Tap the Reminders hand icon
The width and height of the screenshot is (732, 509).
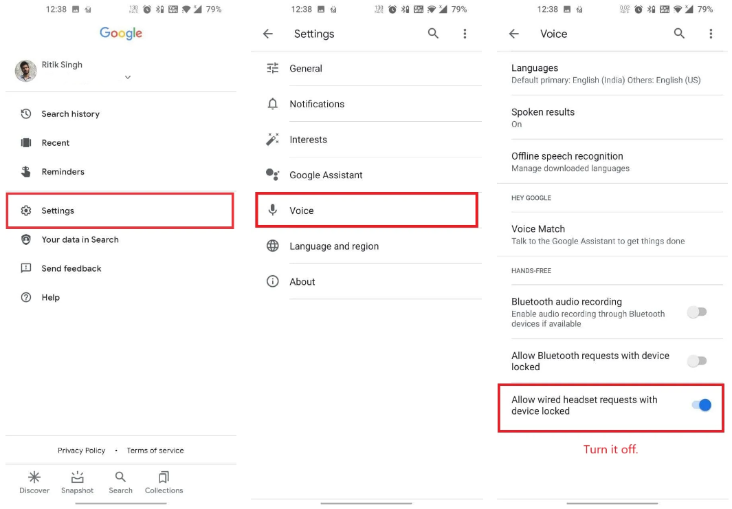[26, 172]
